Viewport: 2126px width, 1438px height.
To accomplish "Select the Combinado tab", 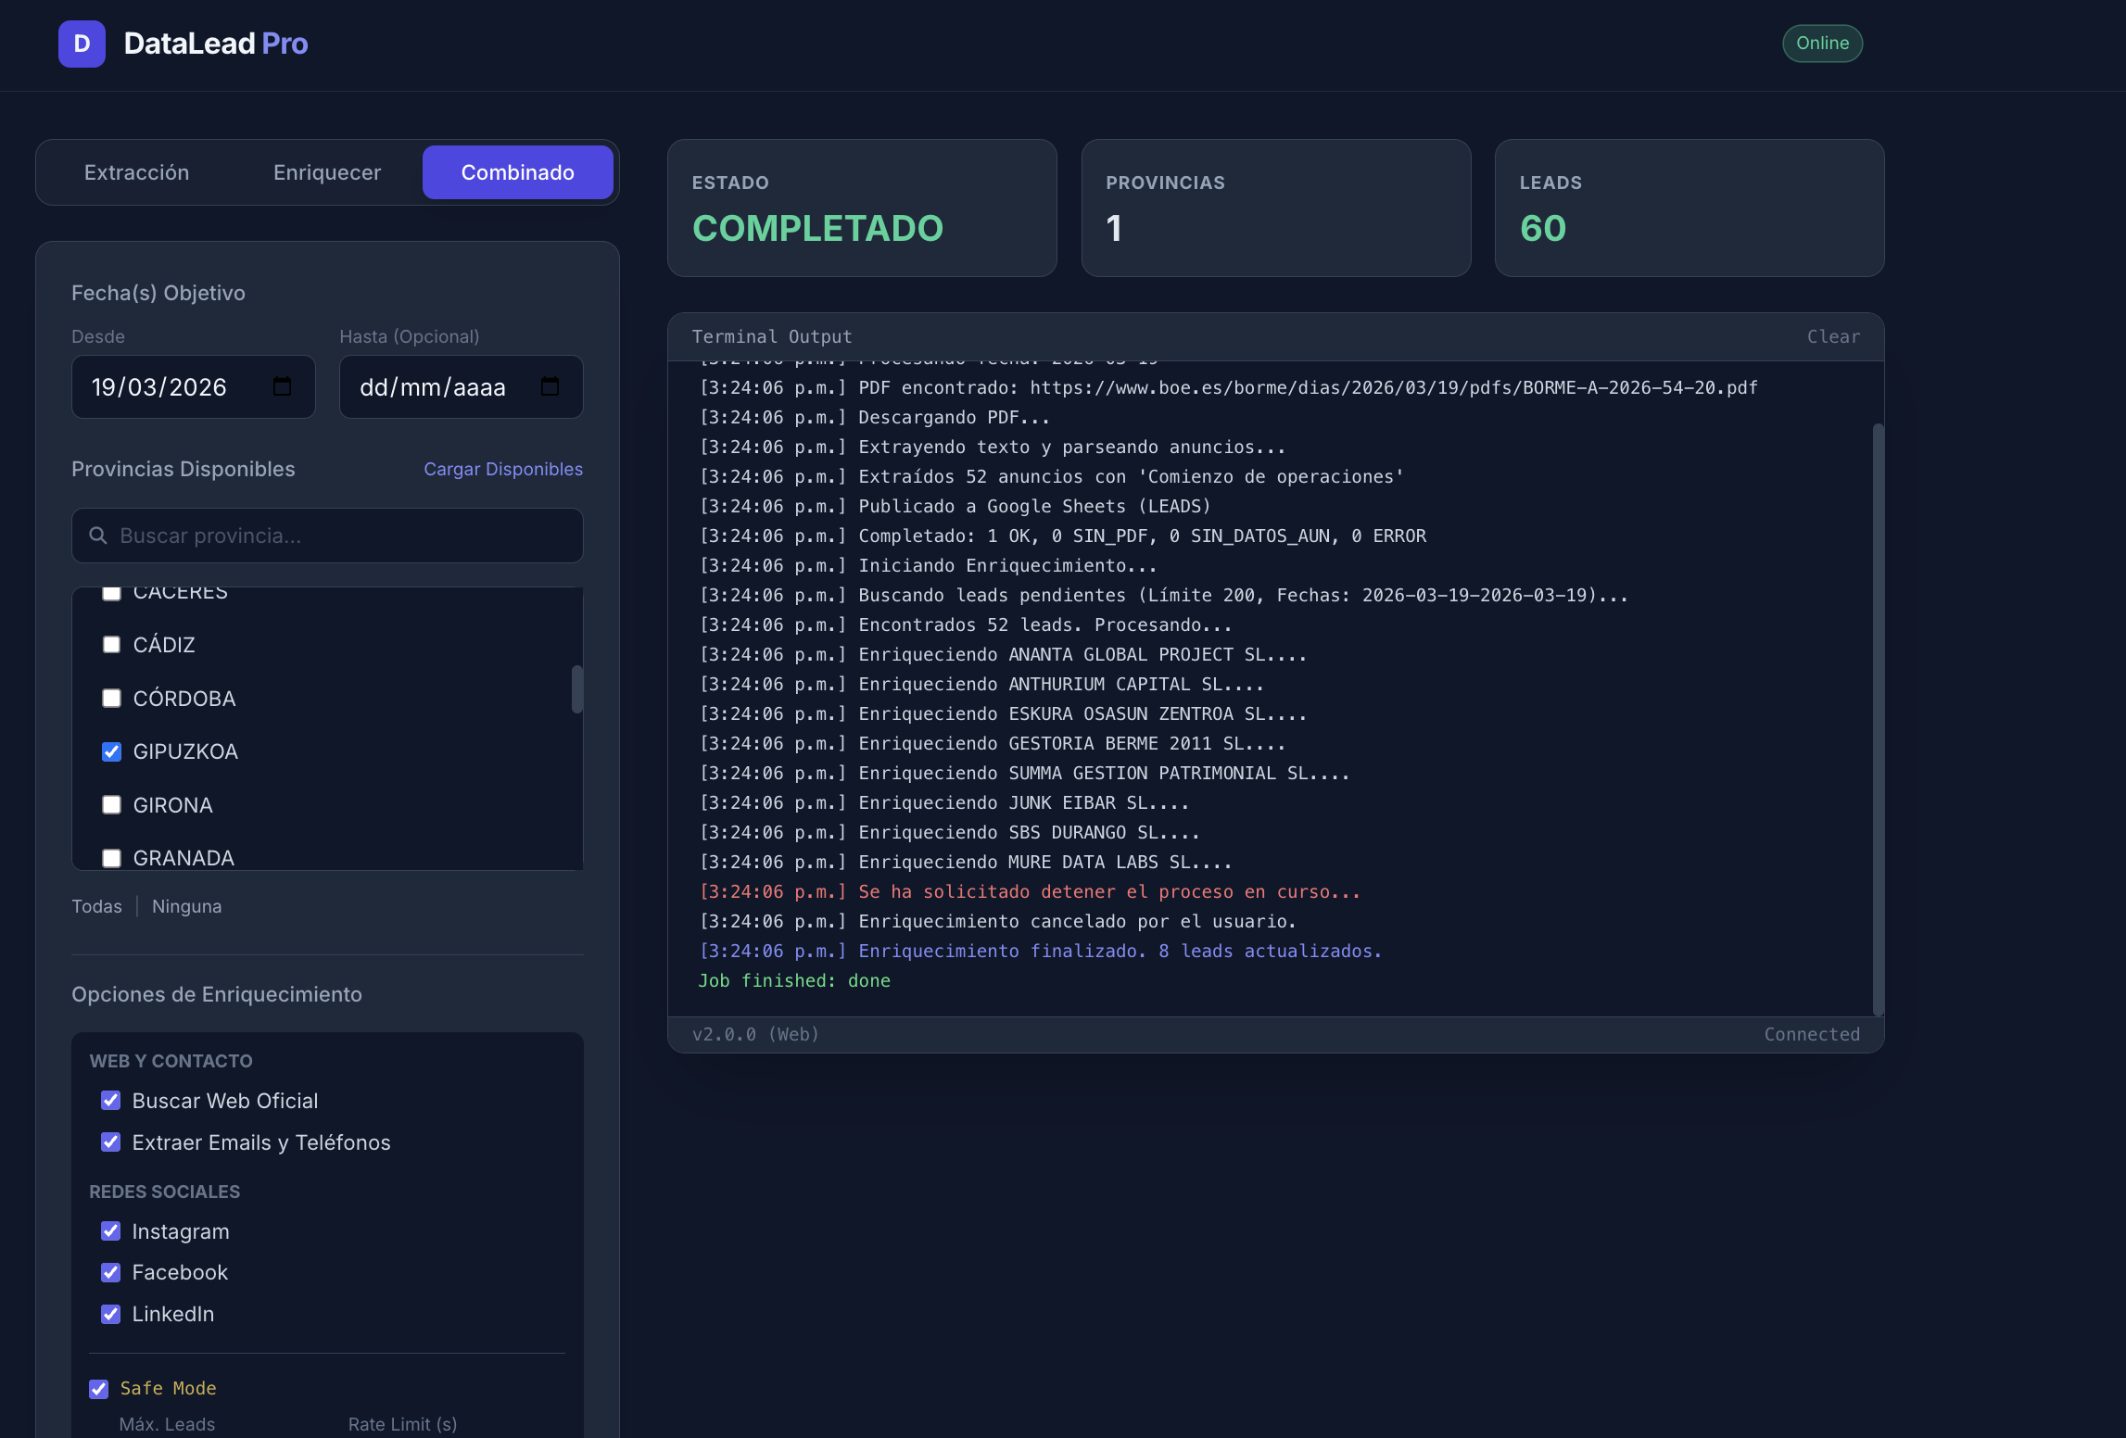I will (x=517, y=172).
